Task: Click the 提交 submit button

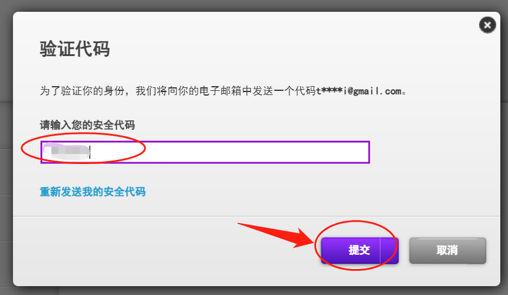Action: 360,250
